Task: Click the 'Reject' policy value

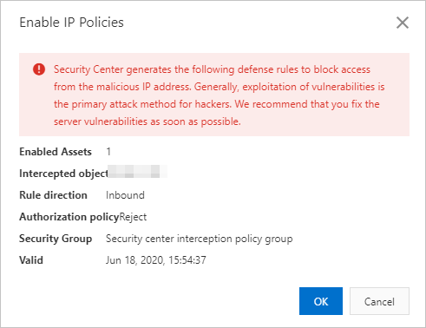Action: pyautogui.click(x=133, y=217)
